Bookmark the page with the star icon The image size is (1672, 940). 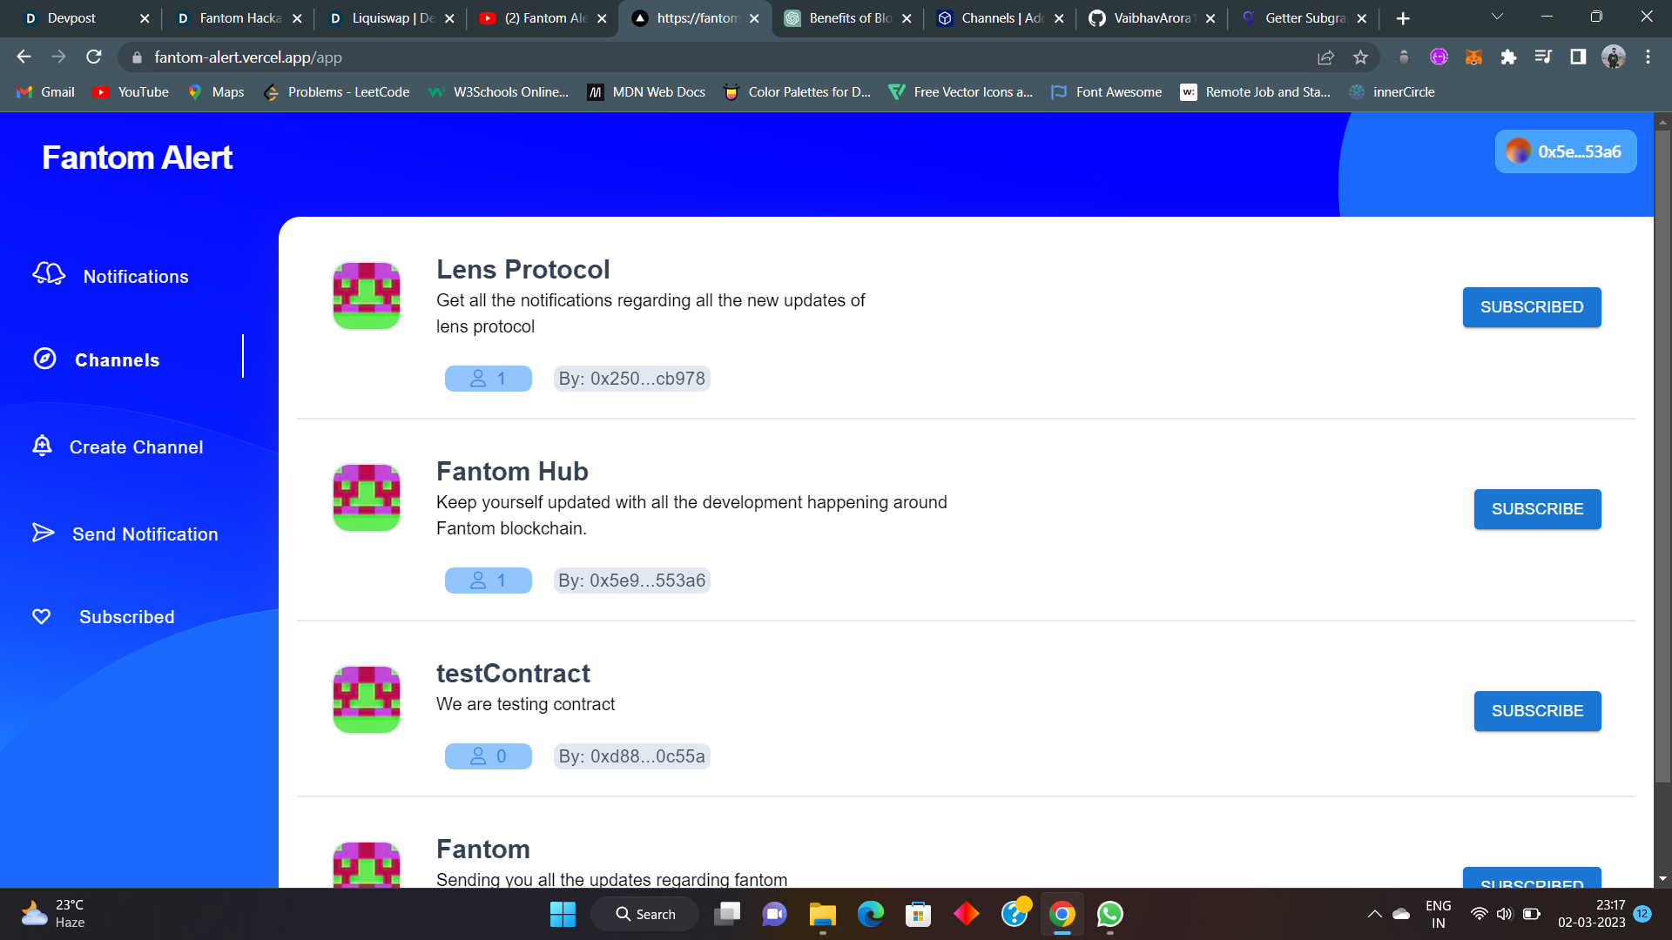point(1360,57)
